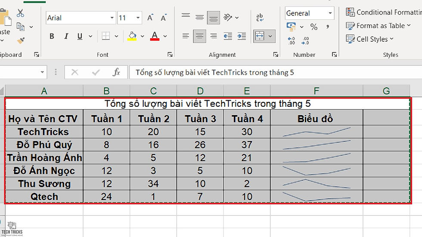Click Insert Function fx button

[116, 72]
